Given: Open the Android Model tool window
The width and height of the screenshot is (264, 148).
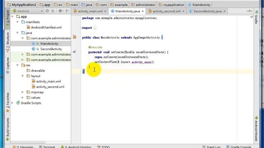Looking at the screenshot, I should 256,128.
